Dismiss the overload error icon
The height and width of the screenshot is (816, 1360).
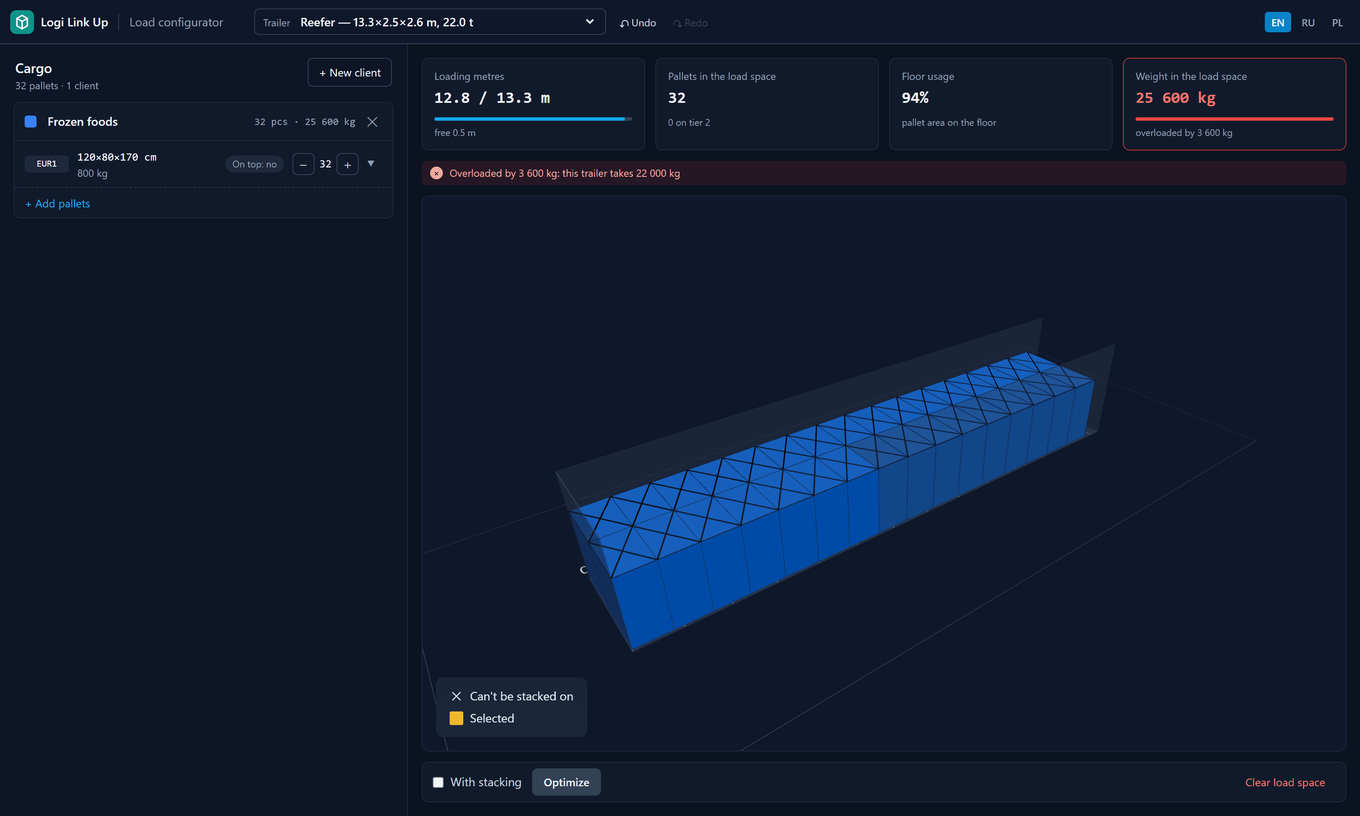point(436,173)
